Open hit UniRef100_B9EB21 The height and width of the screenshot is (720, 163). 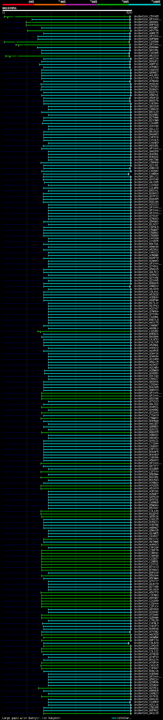146,334
